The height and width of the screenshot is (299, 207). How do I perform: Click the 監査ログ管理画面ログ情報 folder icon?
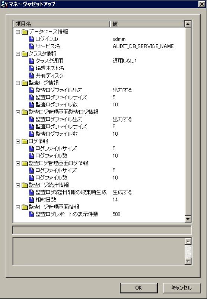coord(25,163)
